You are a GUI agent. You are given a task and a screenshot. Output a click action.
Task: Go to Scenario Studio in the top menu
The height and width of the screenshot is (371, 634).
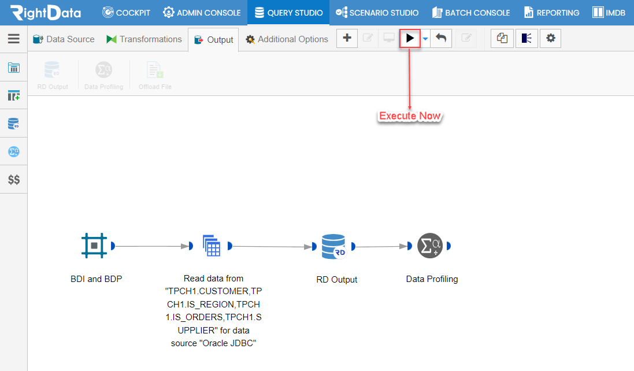(x=377, y=13)
